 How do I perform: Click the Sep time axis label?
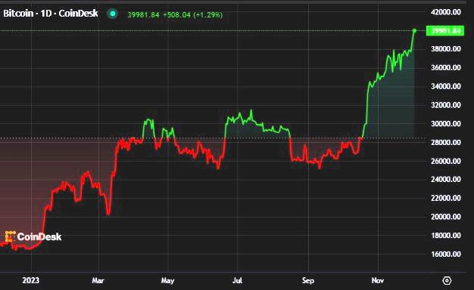tap(308, 281)
